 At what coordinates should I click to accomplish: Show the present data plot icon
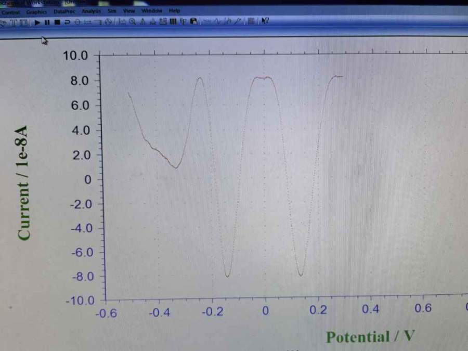pos(122,22)
